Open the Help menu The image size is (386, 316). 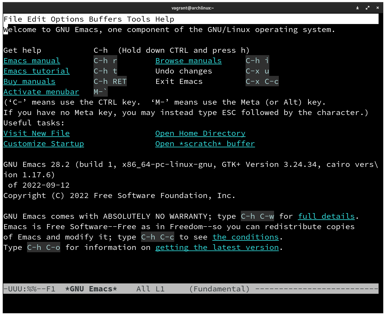tap(165, 19)
